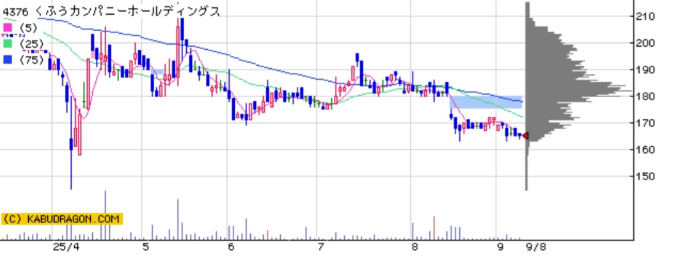
Task: Click the 180 price axis label
Action: click(646, 96)
